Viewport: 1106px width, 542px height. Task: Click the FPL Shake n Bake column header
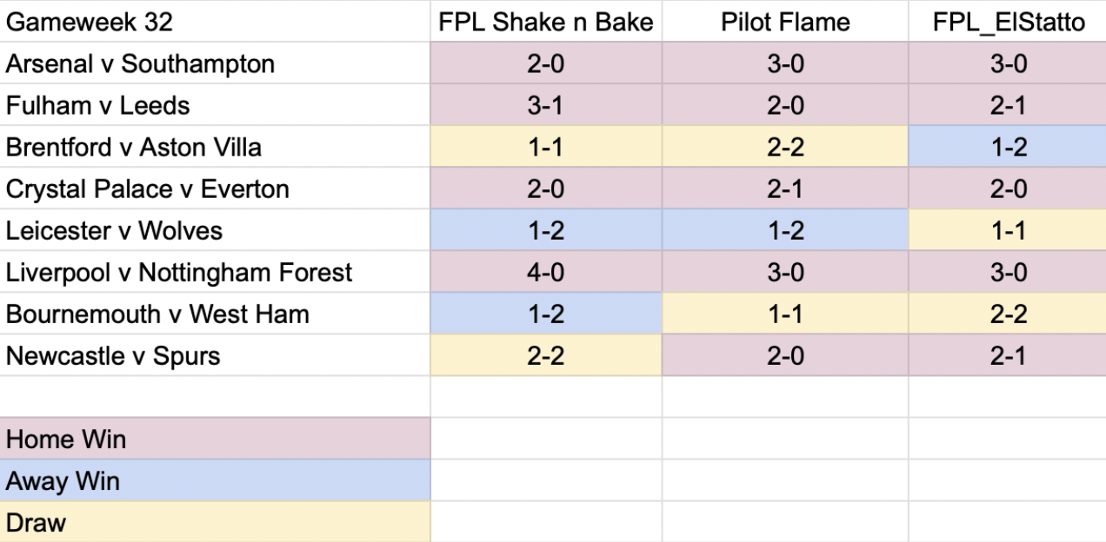tap(546, 22)
